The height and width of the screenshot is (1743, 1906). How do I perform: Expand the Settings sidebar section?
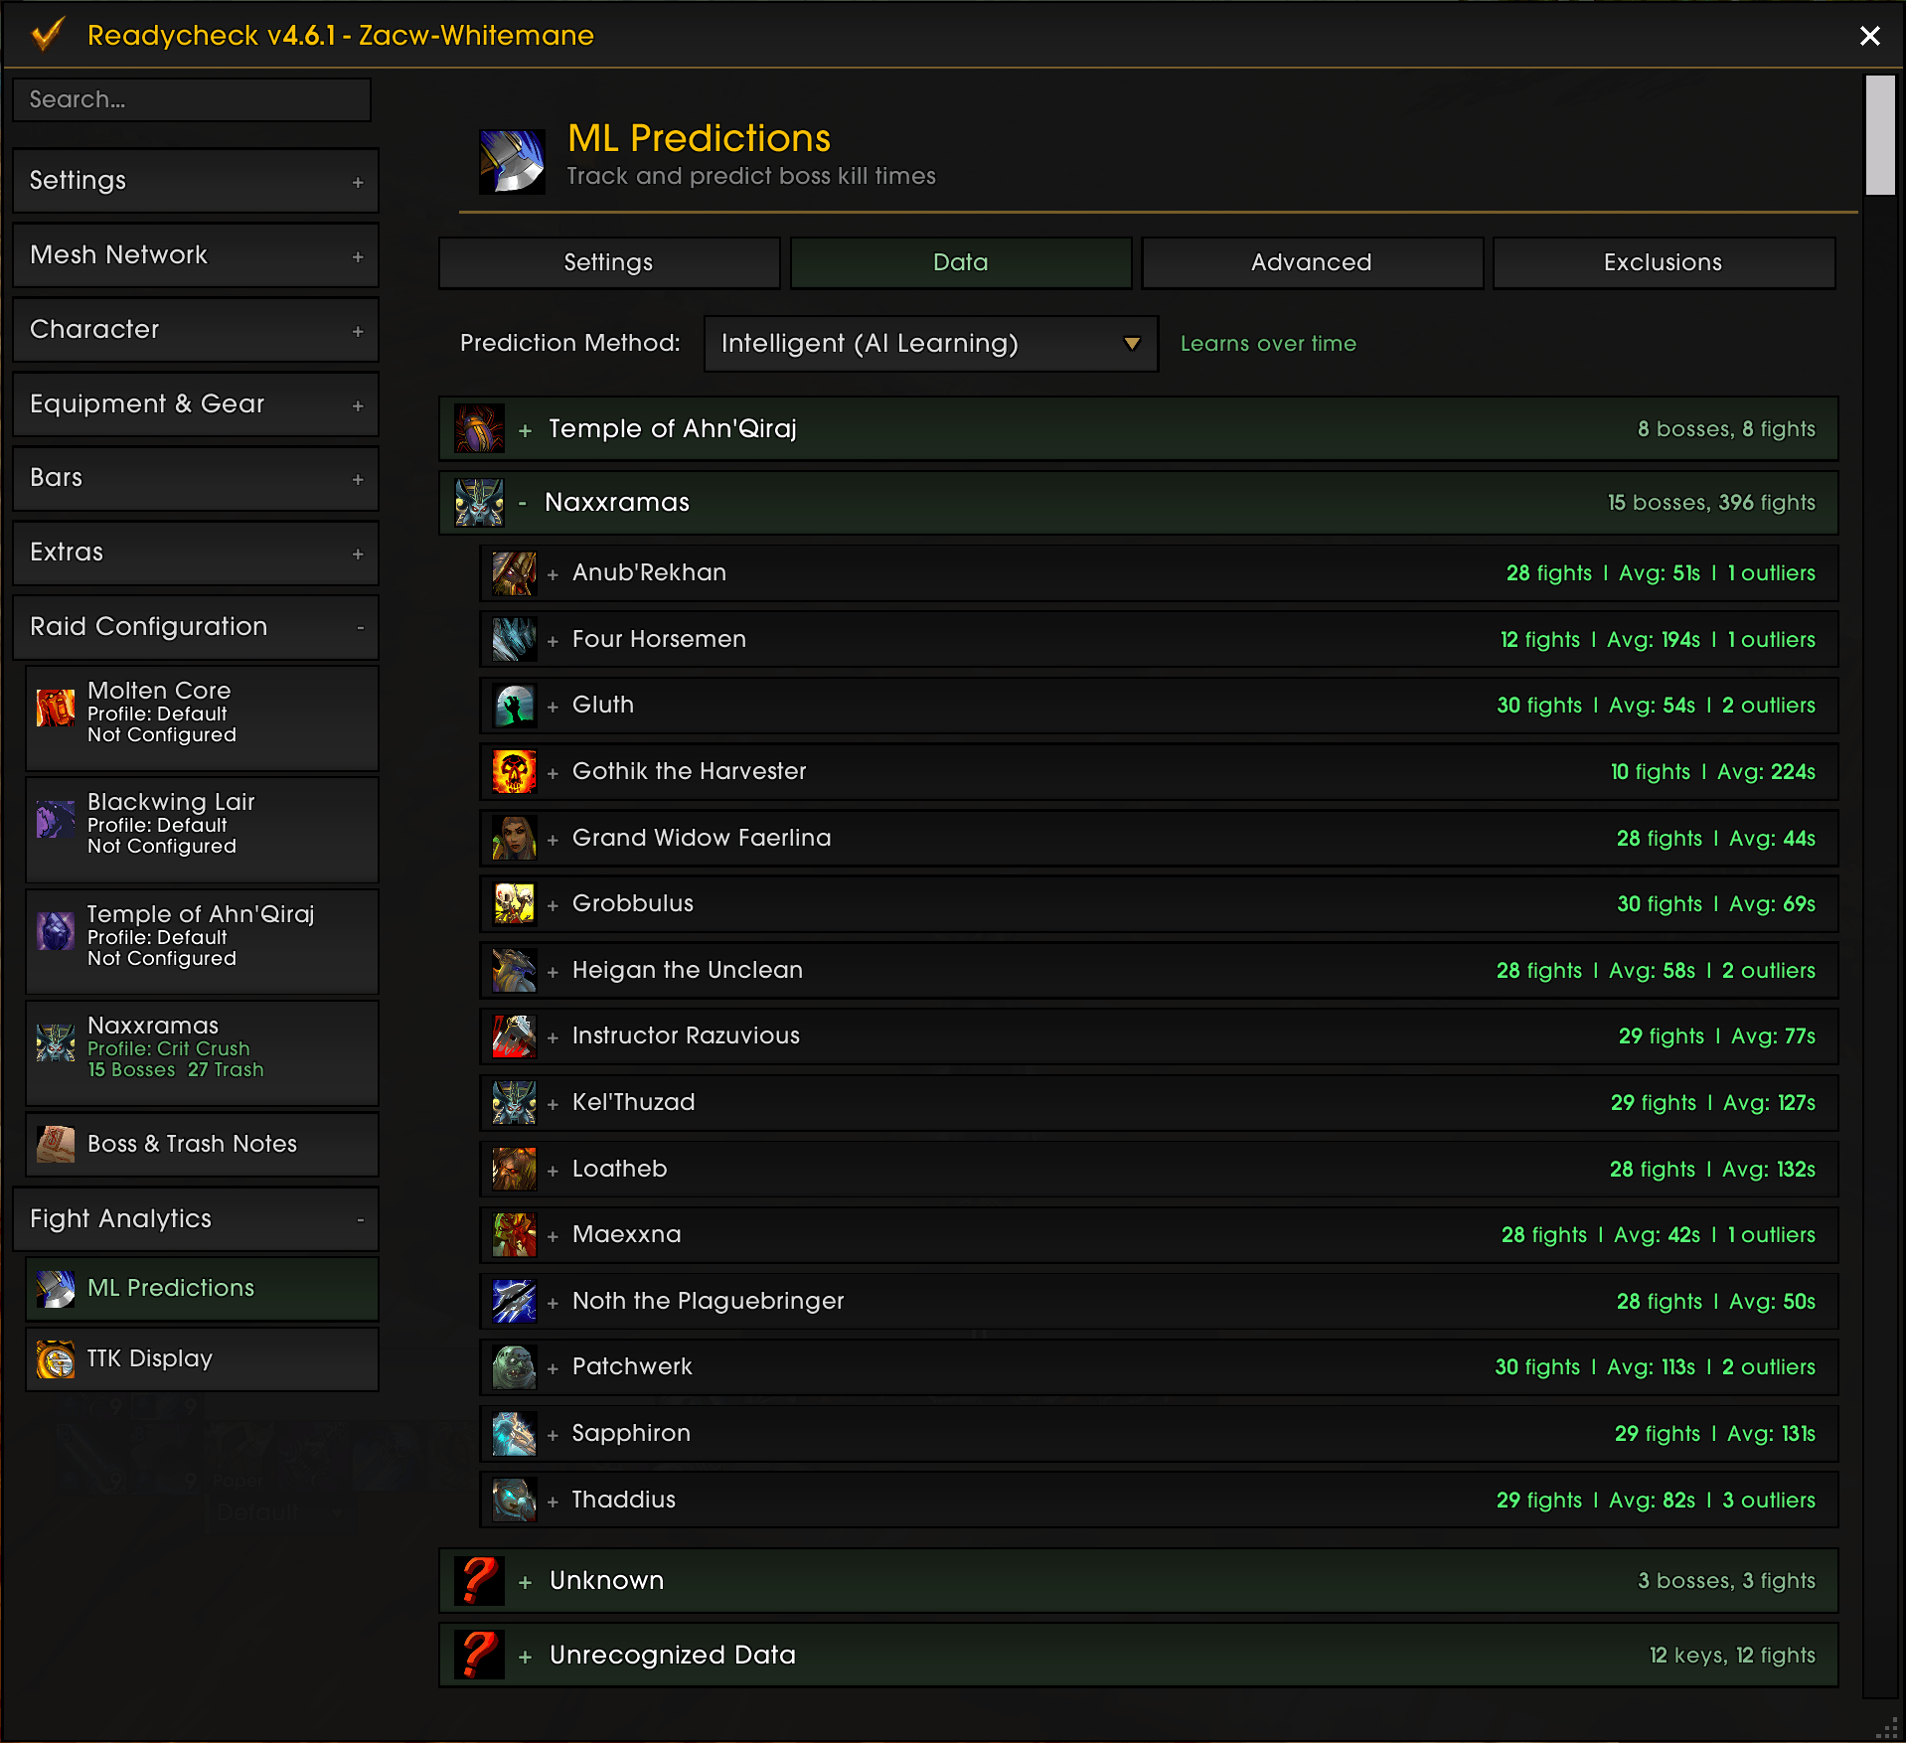pyautogui.click(x=196, y=181)
